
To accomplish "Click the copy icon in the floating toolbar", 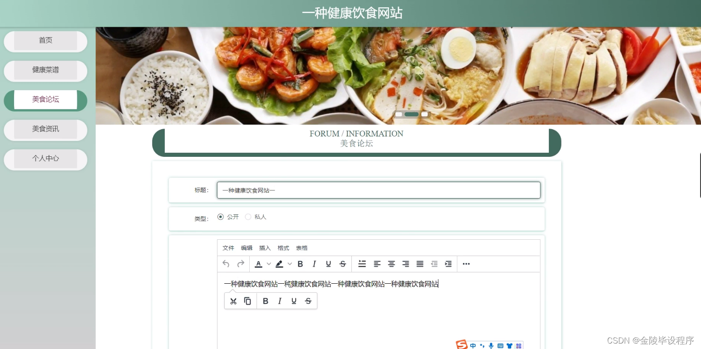I will (247, 301).
